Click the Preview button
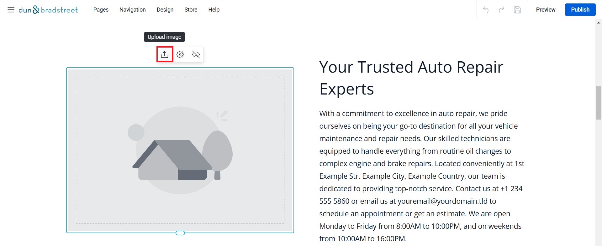Image resolution: width=602 pixels, height=246 pixels. (x=546, y=10)
